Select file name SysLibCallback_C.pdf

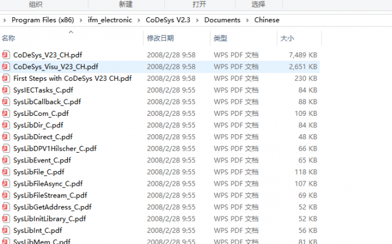click(x=47, y=102)
